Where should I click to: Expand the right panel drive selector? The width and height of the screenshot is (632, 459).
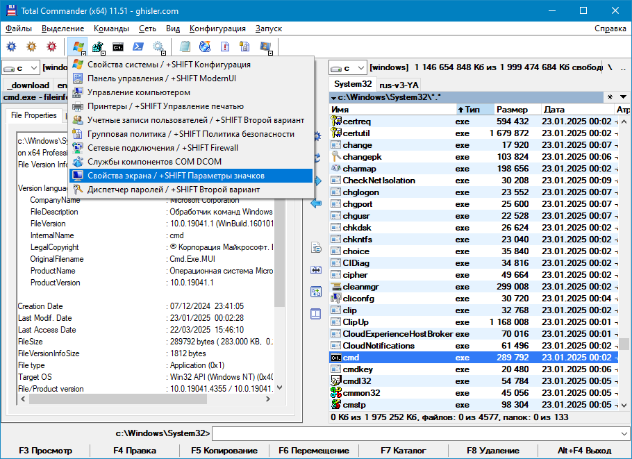[347, 68]
